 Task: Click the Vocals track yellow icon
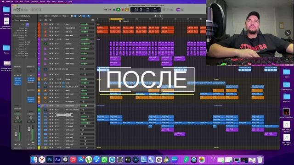[x=45, y=148]
